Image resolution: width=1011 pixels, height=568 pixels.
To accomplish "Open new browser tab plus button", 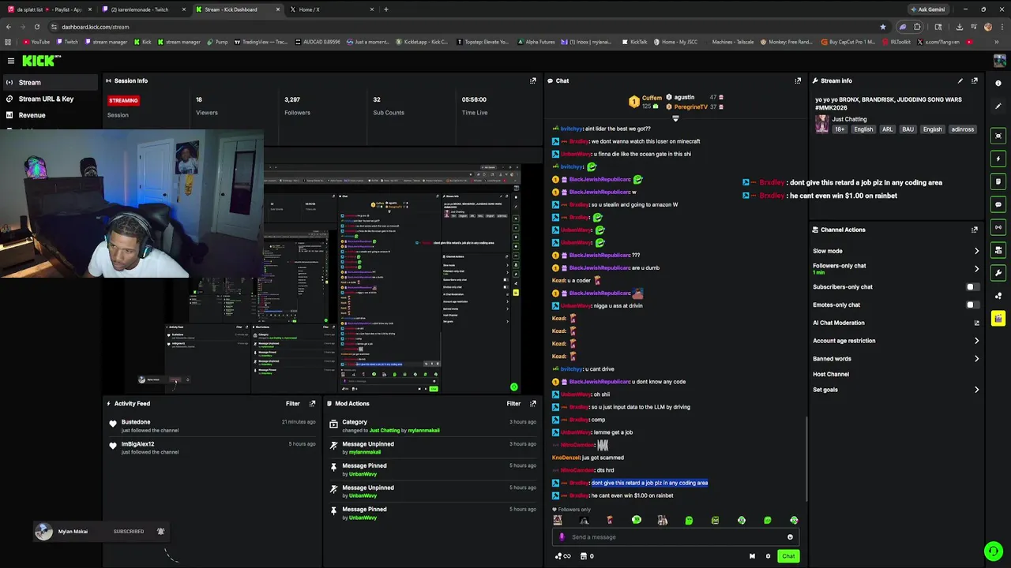I will pyautogui.click(x=385, y=9).
